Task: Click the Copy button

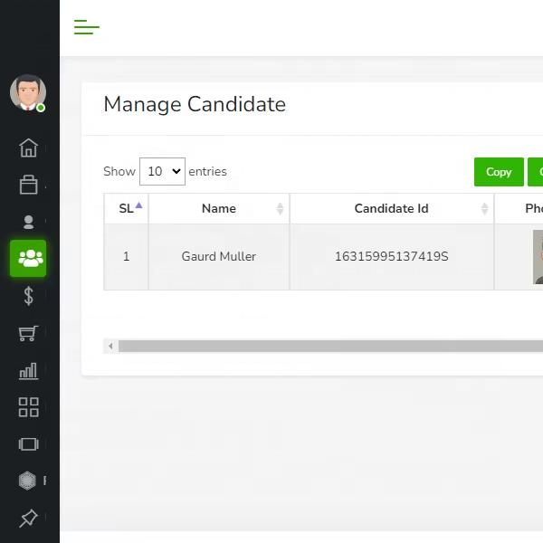Action: (499, 172)
